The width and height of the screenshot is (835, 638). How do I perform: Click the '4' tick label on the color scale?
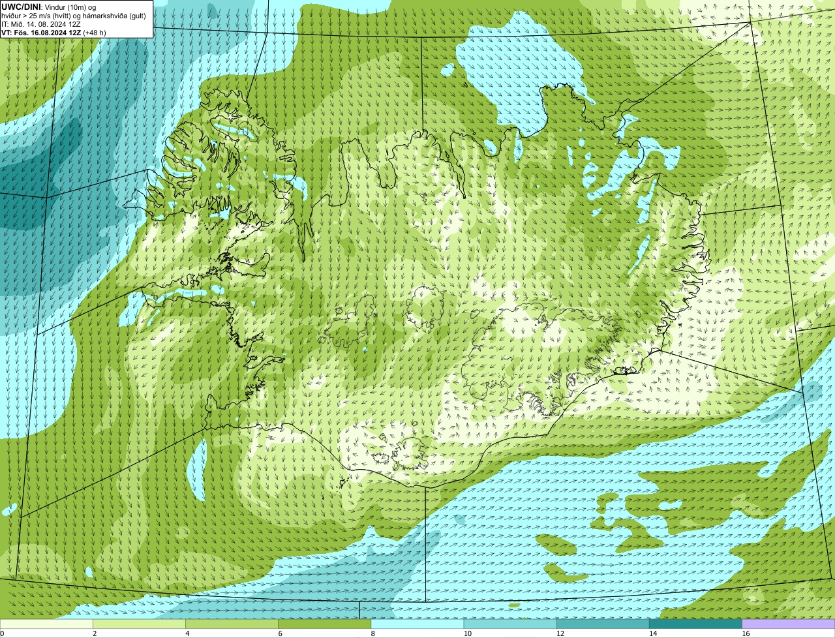point(187,633)
